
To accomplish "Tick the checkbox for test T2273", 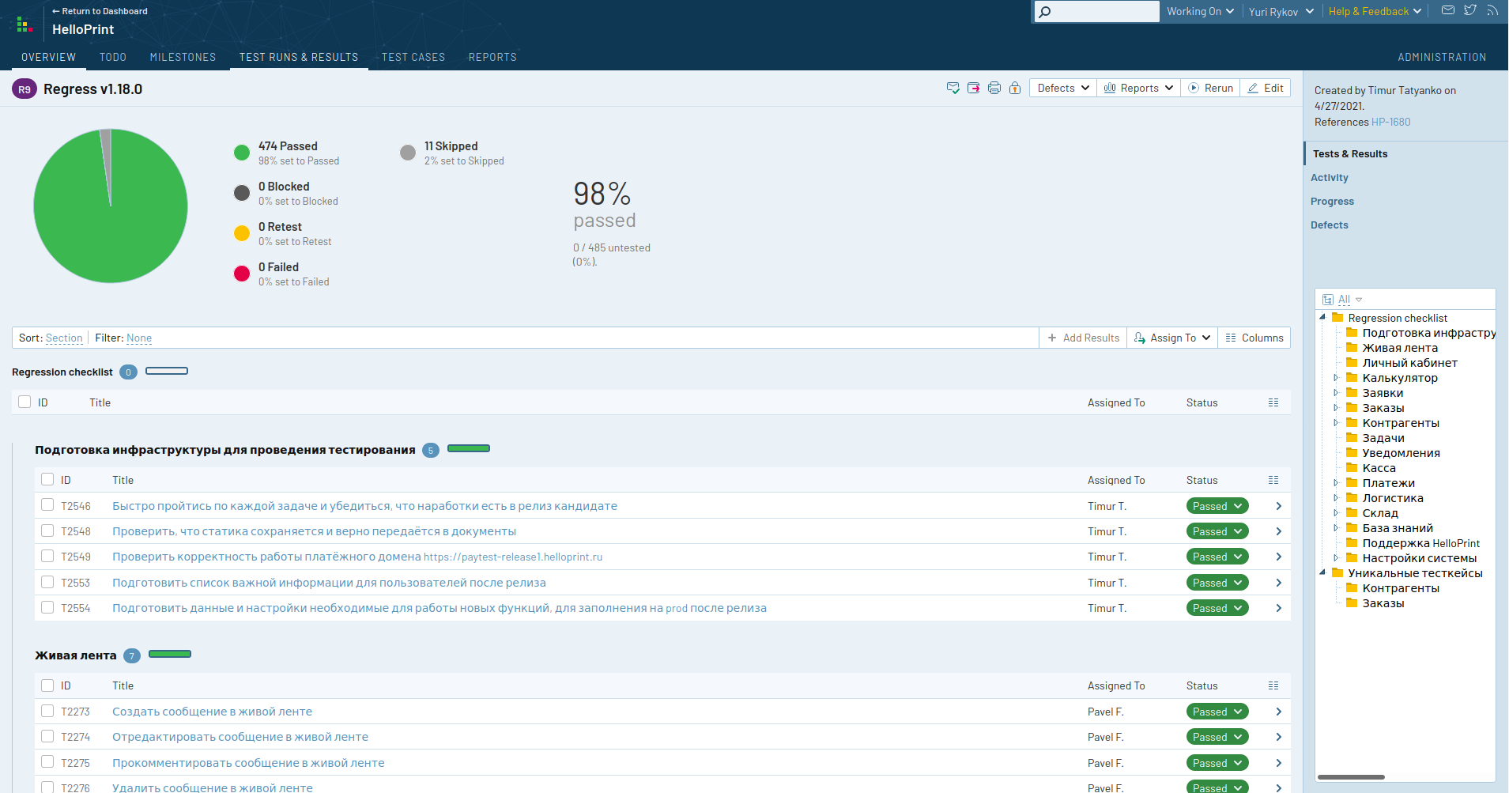I will click(x=47, y=711).
